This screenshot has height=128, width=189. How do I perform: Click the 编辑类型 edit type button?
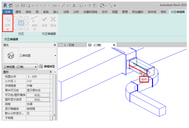tap(47, 66)
